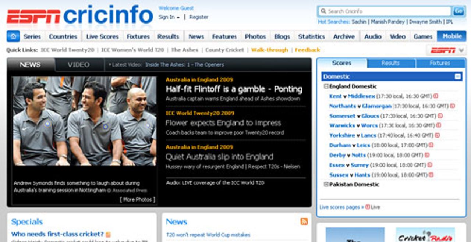Screen dimensions: 471x242
Task: Click live icon beside Sussex v Hants
Action: coord(431,175)
